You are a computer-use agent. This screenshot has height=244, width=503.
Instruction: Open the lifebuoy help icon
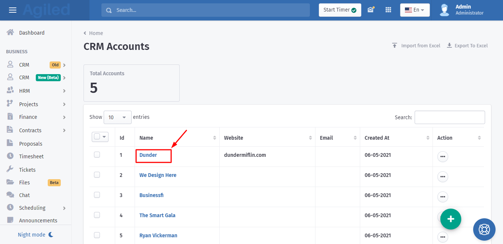(484, 229)
